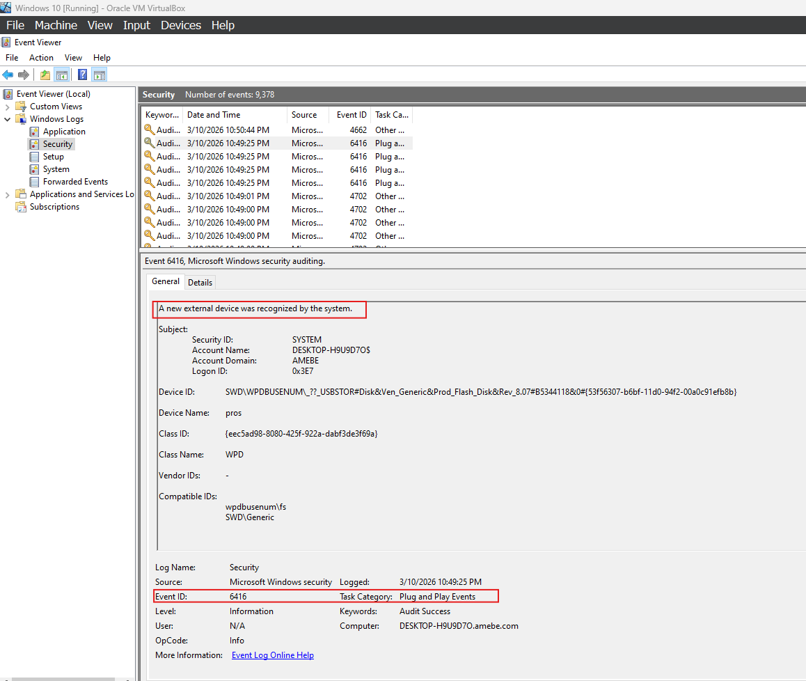Click the System log icon

(x=34, y=169)
